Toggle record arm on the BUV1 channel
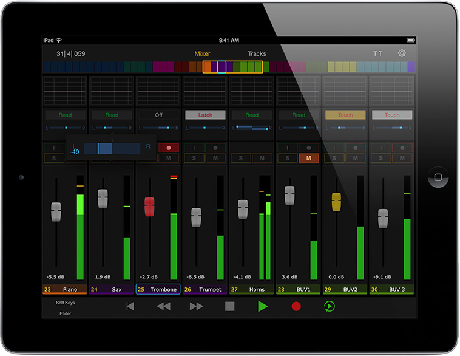 tap(309, 148)
